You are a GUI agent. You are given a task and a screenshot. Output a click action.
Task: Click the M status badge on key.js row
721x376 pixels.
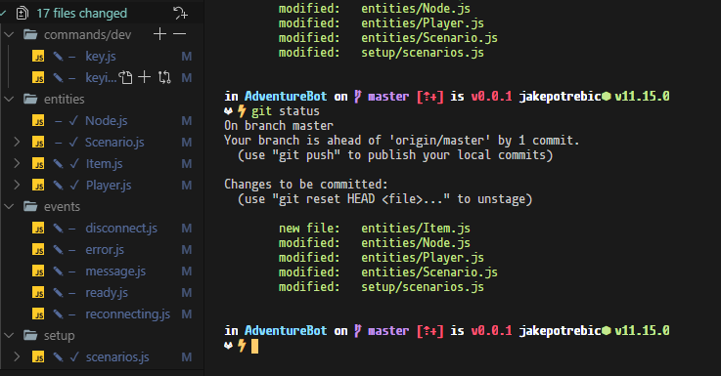(186, 57)
